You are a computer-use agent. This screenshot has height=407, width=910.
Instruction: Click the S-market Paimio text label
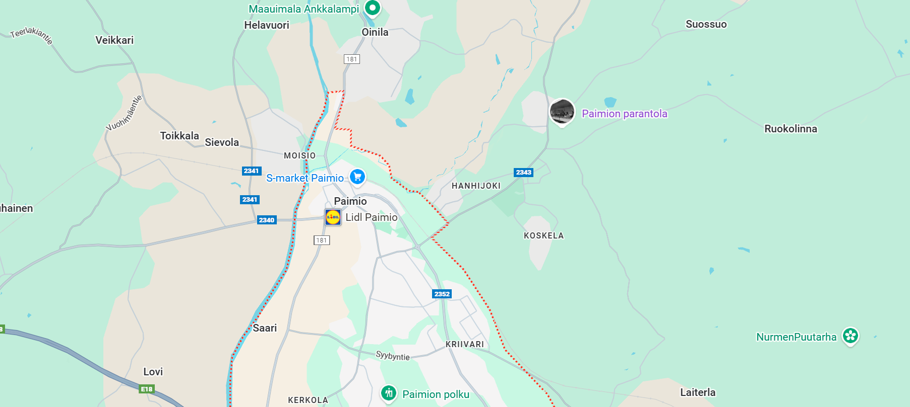click(x=305, y=178)
